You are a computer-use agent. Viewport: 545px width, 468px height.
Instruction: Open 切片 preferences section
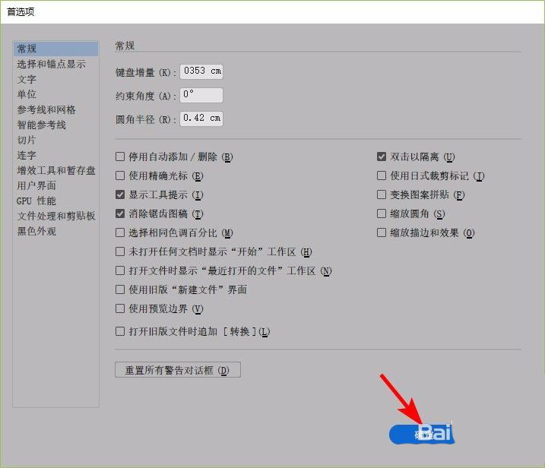tap(27, 140)
